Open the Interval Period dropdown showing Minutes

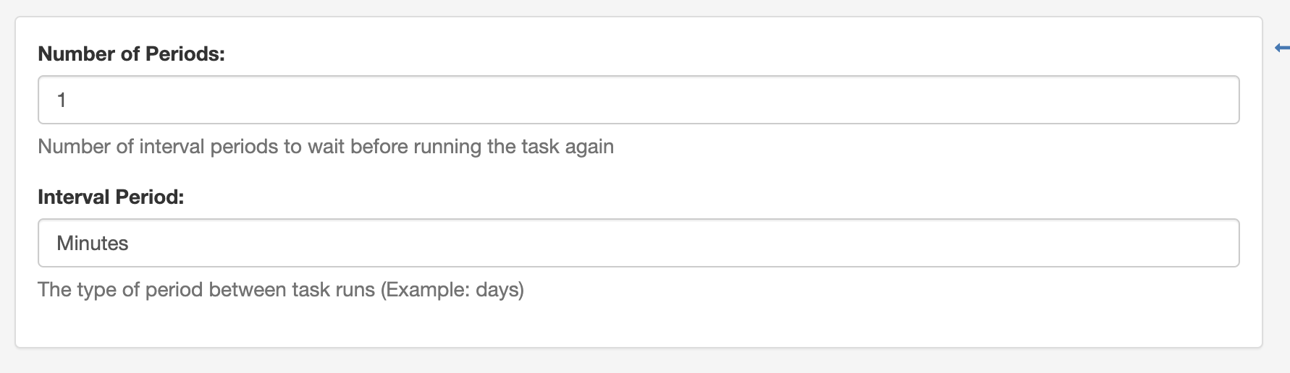(x=638, y=243)
